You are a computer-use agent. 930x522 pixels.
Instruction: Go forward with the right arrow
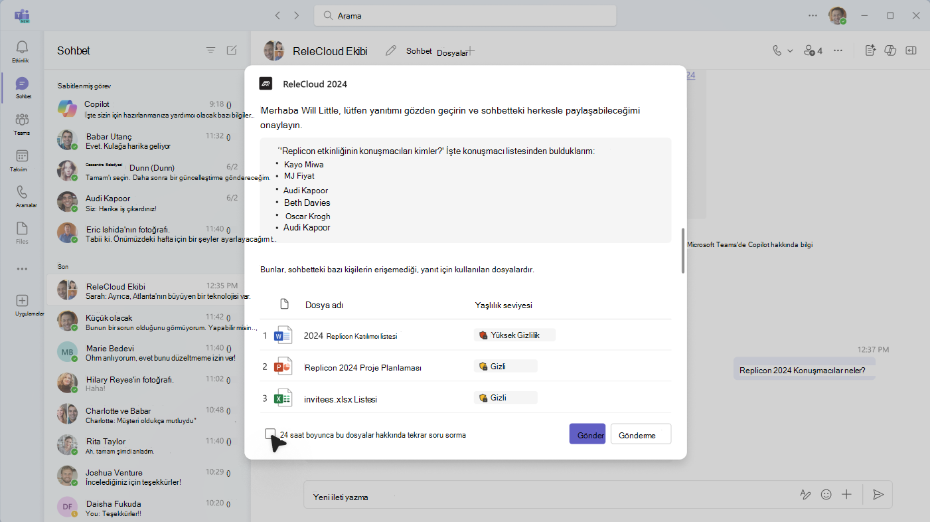coord(296,15)
